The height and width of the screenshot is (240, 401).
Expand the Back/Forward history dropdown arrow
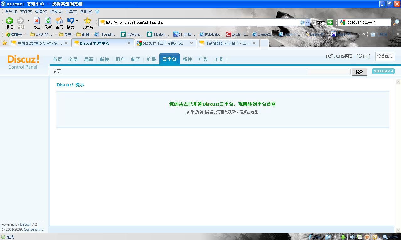[29, 21]
